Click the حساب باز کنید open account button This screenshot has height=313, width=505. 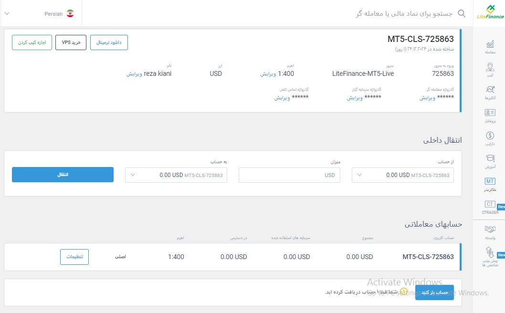[434, 292]
